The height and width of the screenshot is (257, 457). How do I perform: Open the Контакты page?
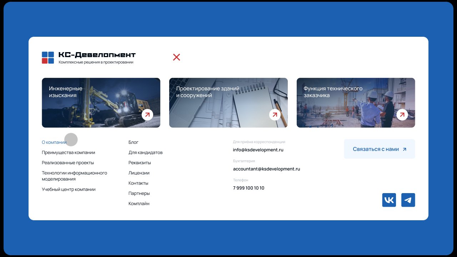coord(139,183)
